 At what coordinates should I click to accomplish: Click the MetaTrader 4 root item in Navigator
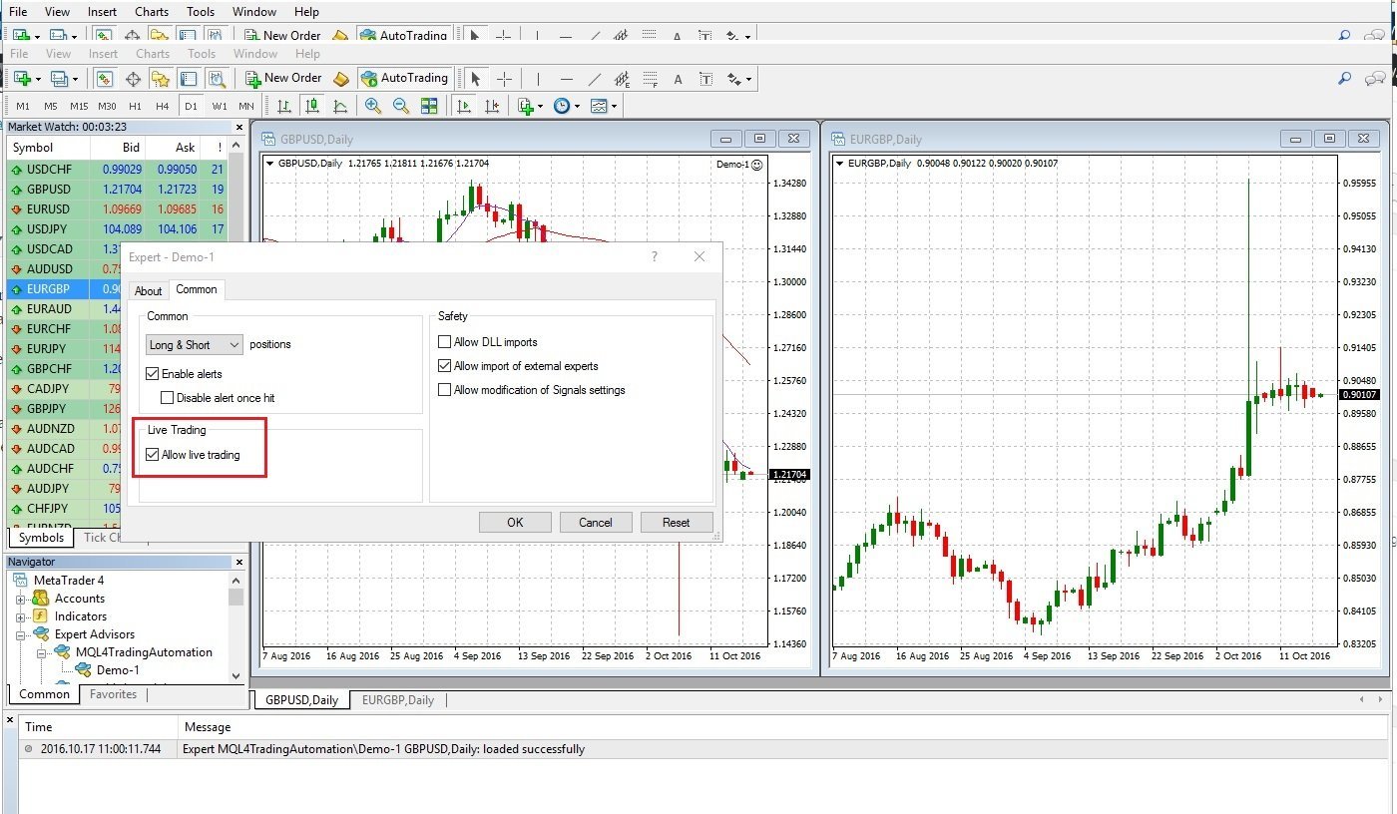(x=69, y=581)
